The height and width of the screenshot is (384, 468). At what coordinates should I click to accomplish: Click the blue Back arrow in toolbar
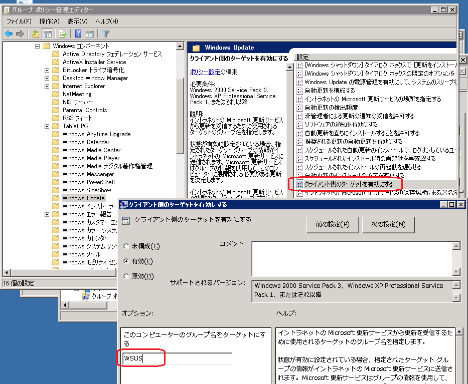[9, 34]
